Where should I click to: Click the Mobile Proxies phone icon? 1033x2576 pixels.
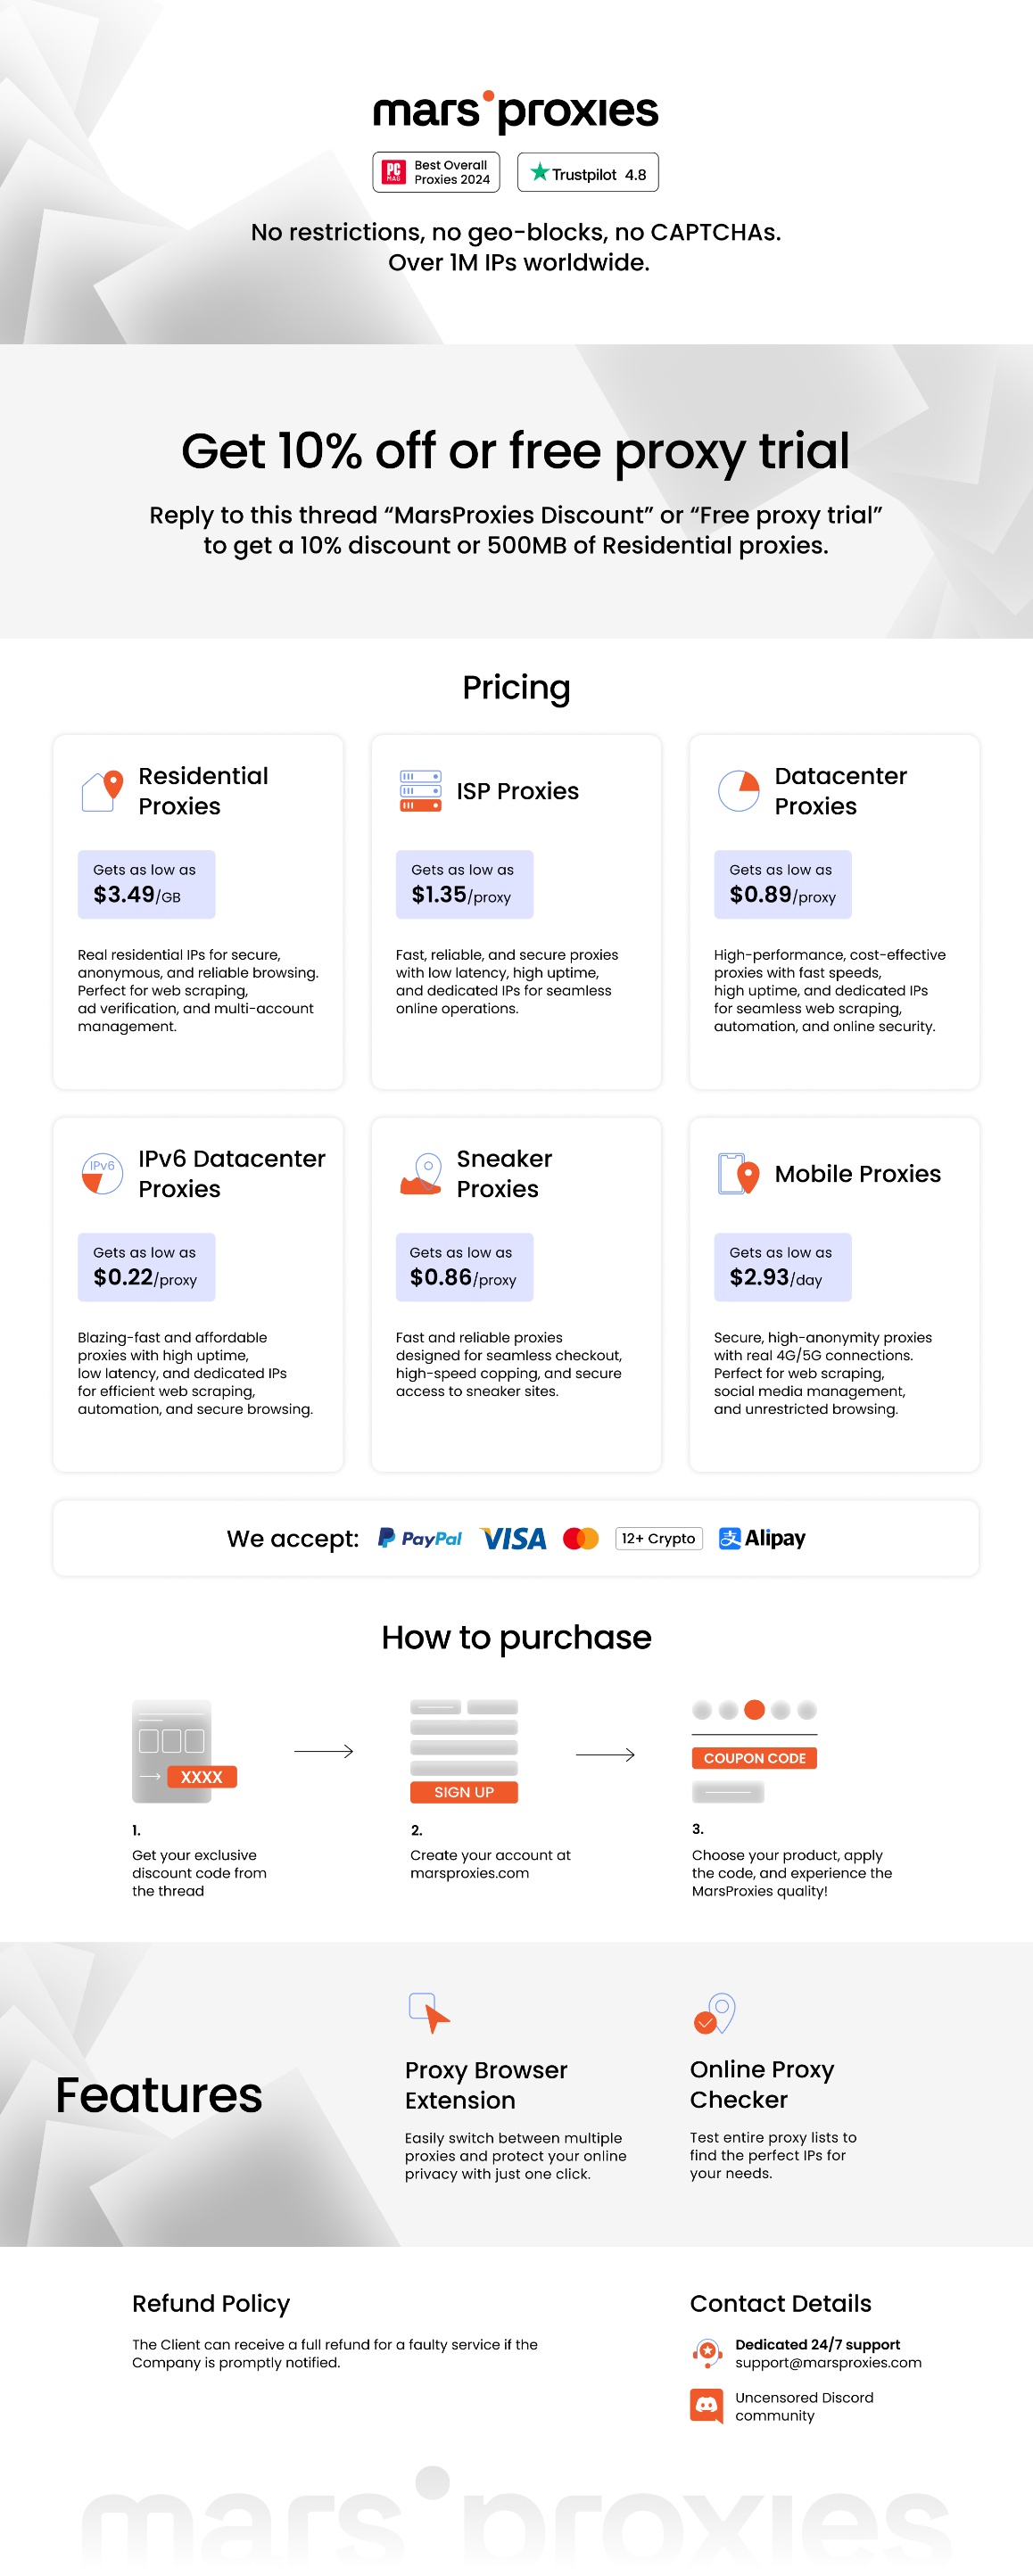pos(739,1173)
